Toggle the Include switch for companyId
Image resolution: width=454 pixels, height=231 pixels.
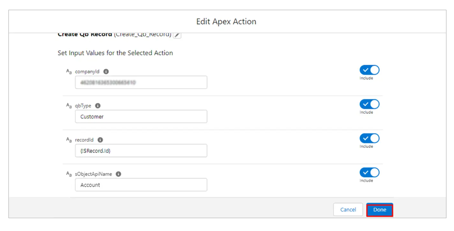[369, 70]
